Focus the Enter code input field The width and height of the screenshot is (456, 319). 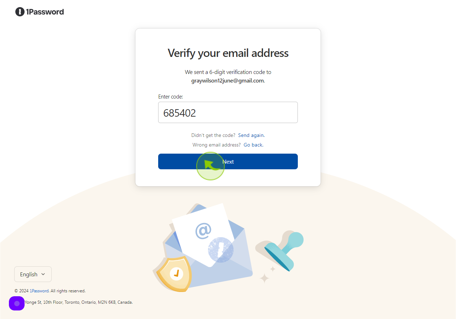pyautogui.click(x=228, y=112)
